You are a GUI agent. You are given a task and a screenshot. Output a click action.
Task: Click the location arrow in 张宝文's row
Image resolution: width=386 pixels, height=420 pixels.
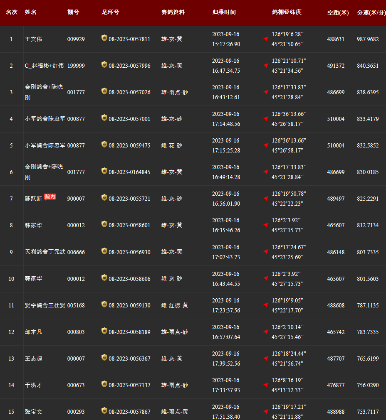266,411
